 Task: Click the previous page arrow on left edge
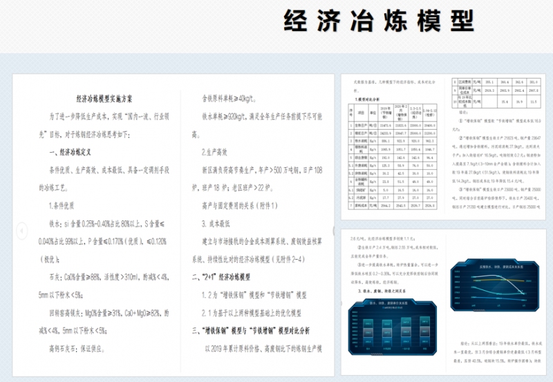point(21,229)
